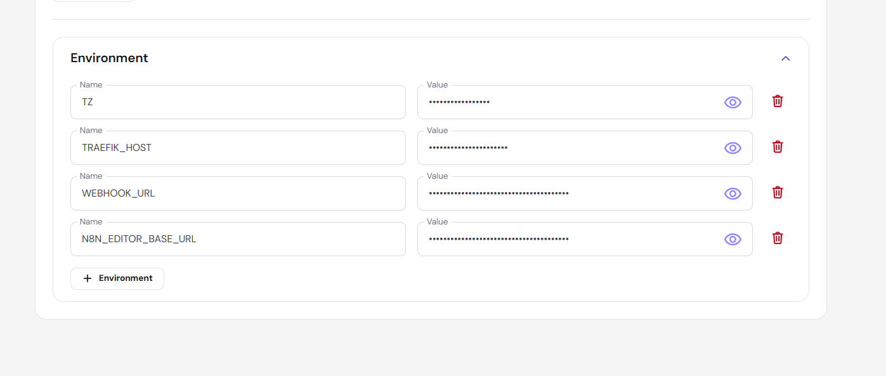
Task: Click the plus icon on the add button
Action: click(88, 278)
